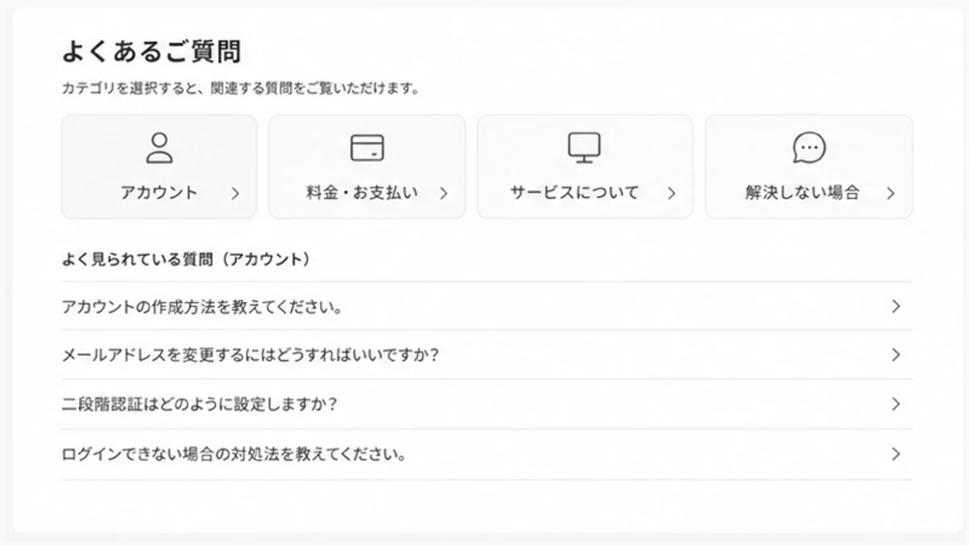Open question ログインできない場合の対処法を教えてください
This screenshot has height=545, width=969.
tap(233, 455)
